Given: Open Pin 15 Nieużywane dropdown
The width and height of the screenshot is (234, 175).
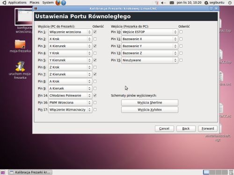Looking at the screenshot, I should [150, 60].
